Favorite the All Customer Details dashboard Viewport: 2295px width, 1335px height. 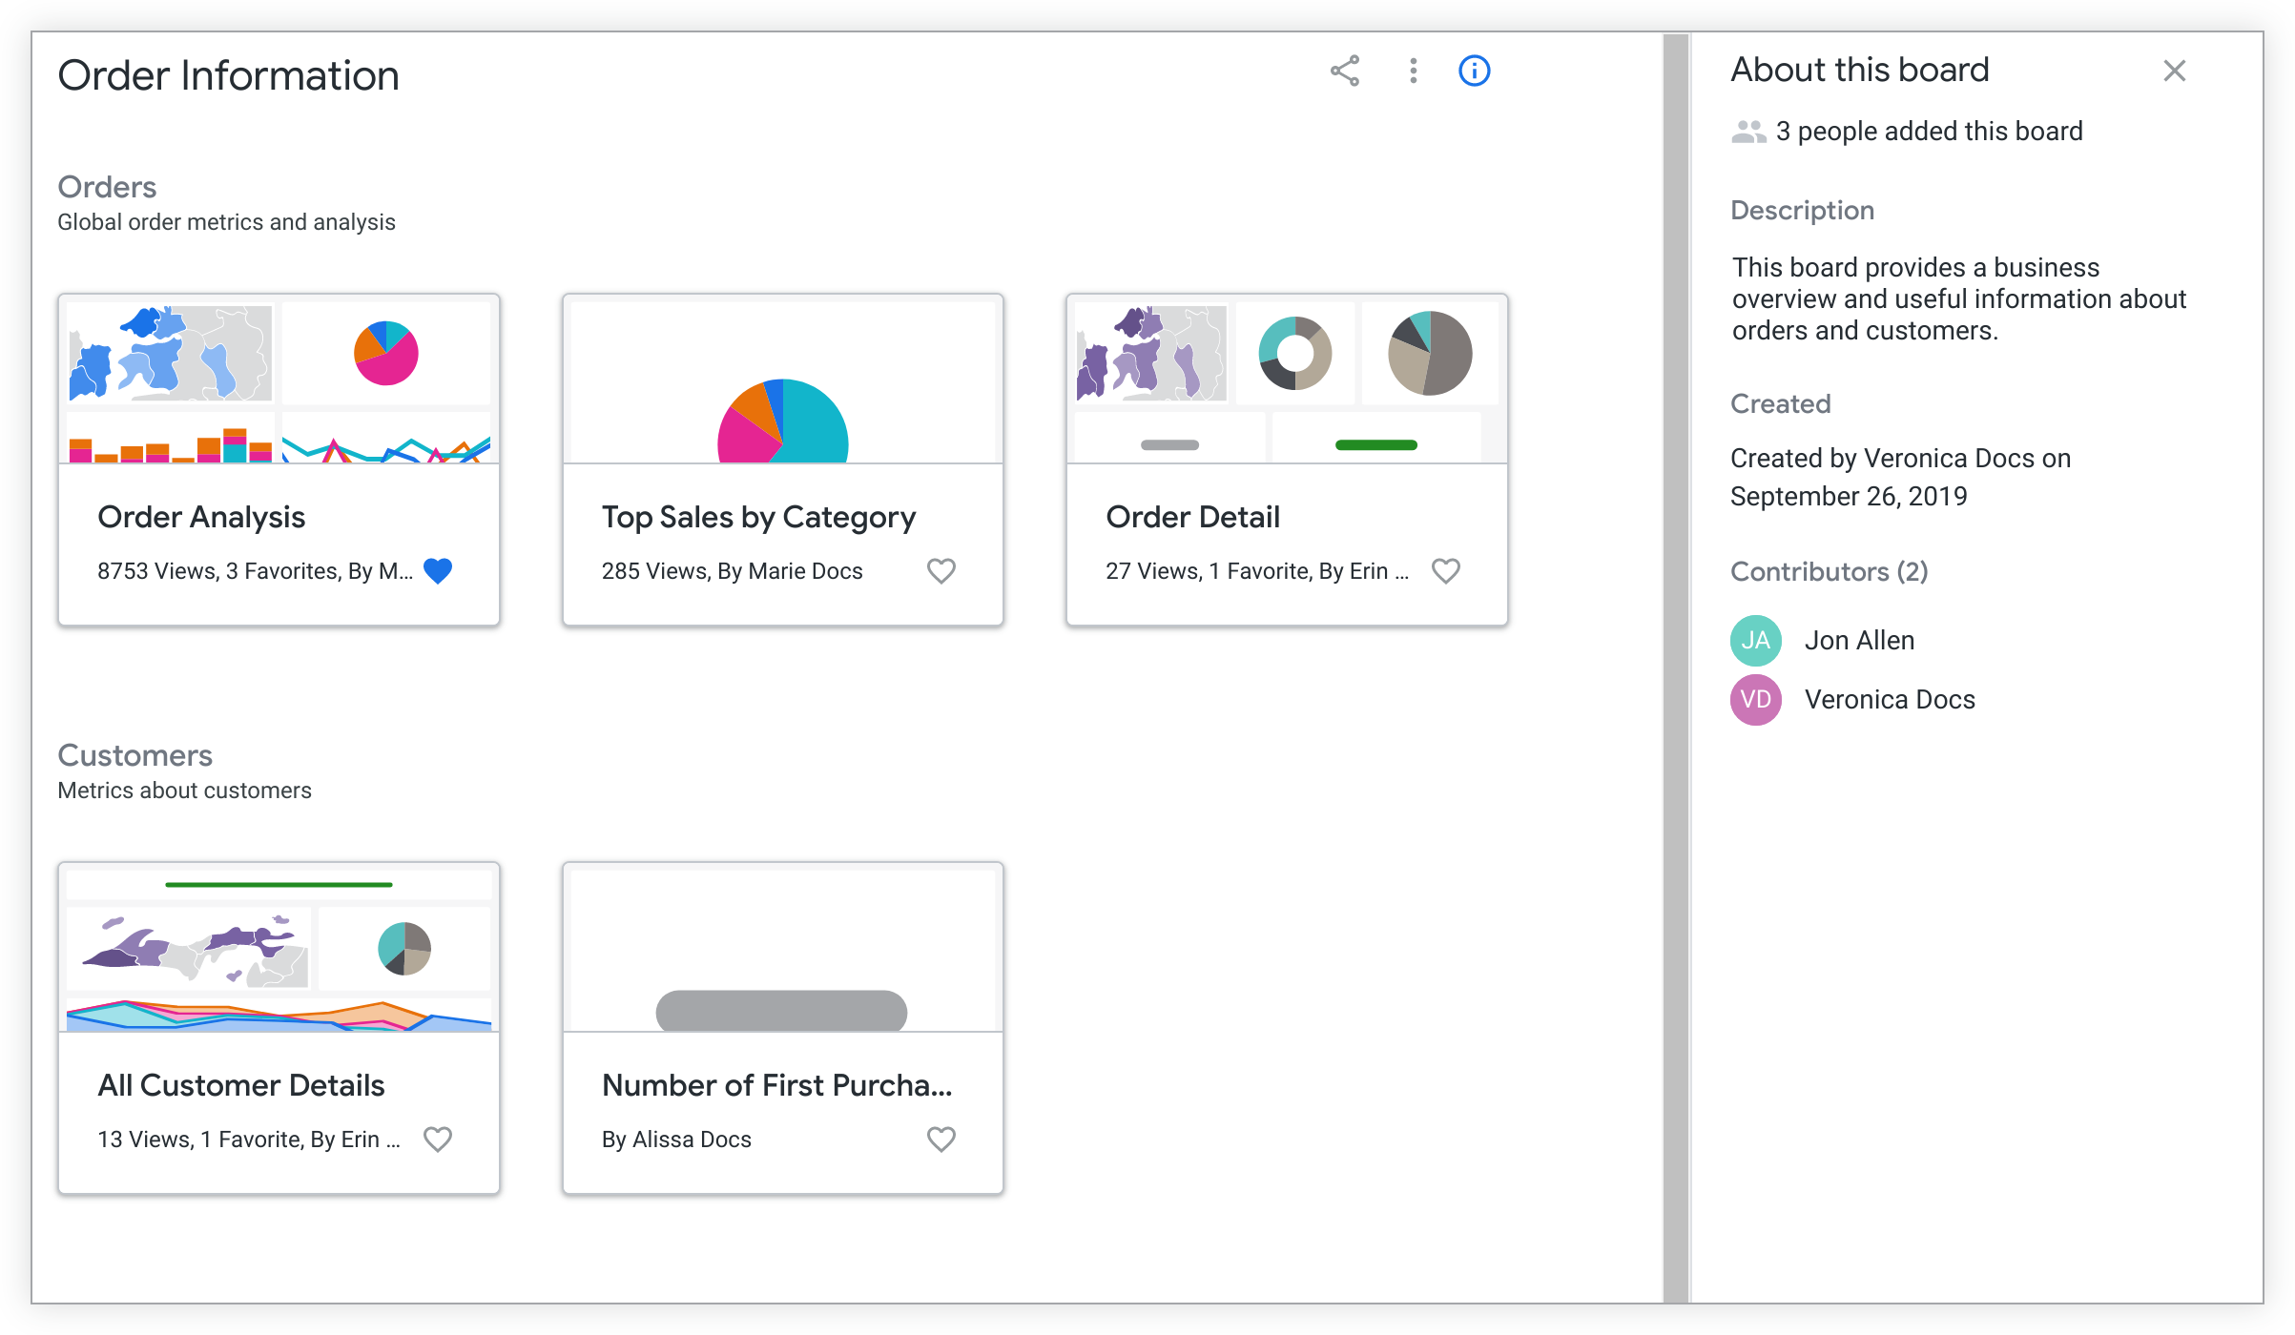pos(444,1138)
